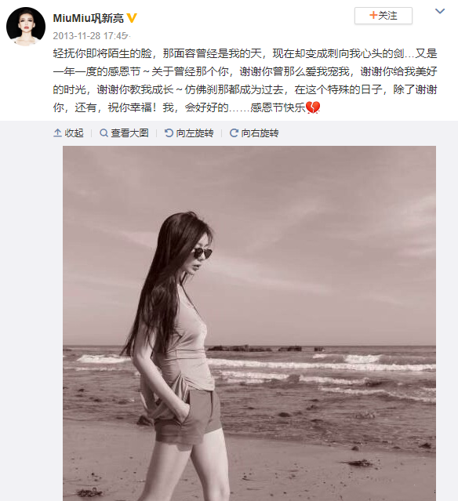
Task: Click the gold verified V badge
Action: click(x=132, y=18)
